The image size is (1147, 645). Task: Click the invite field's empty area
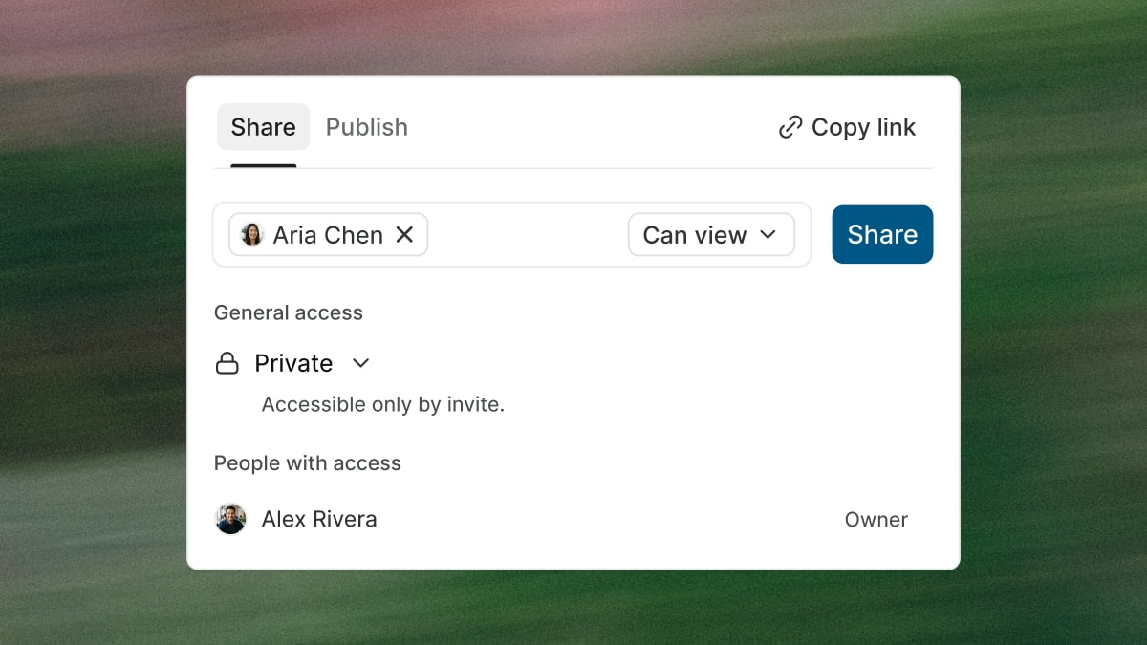tap(528, 235)
